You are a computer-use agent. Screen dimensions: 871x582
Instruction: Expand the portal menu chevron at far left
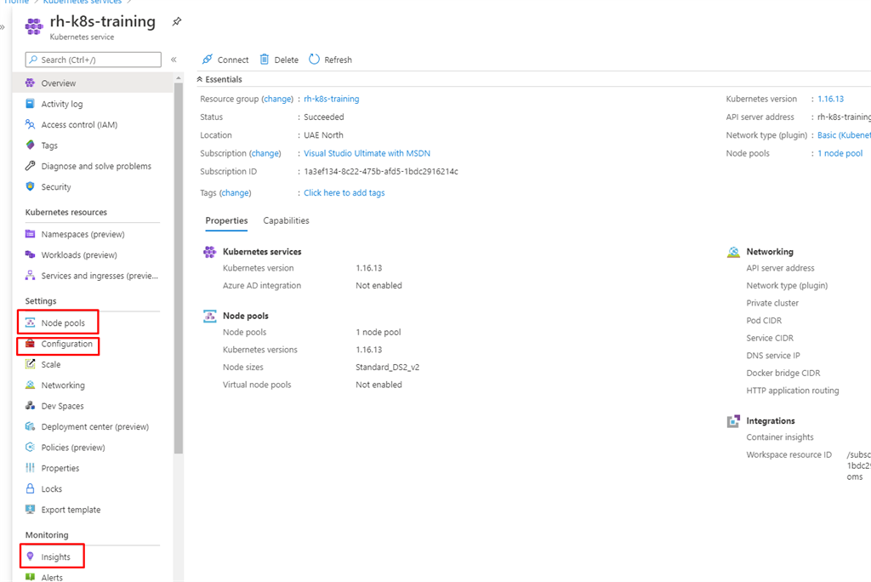(x=3, y=27)
